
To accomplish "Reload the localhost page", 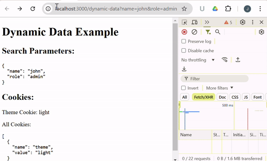I will click(32, 9).
